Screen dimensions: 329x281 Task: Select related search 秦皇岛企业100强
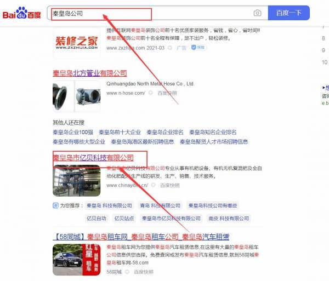point(72,132)
